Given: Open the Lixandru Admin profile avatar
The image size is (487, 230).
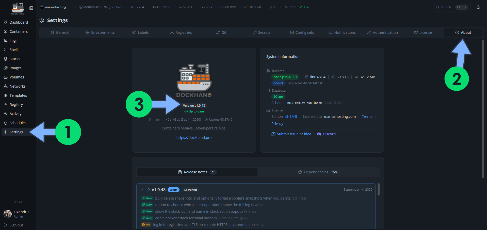Looking at the screenshot, I should [8, 214].
